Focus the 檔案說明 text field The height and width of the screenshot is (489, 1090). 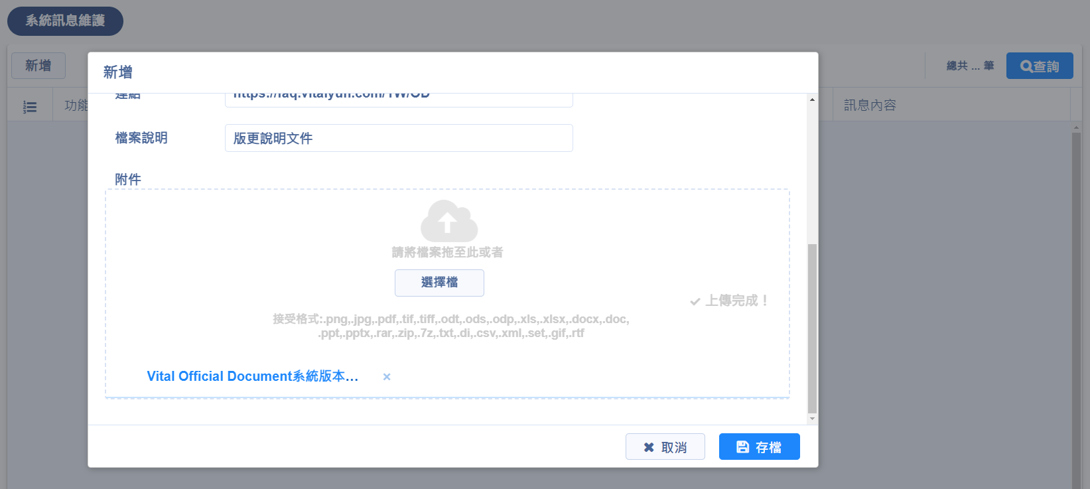coord(399,138)
